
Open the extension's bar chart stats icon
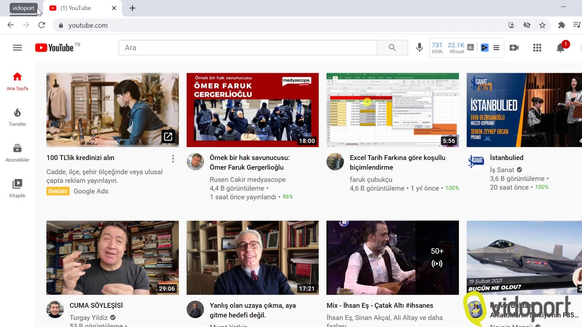coord(471,48)
